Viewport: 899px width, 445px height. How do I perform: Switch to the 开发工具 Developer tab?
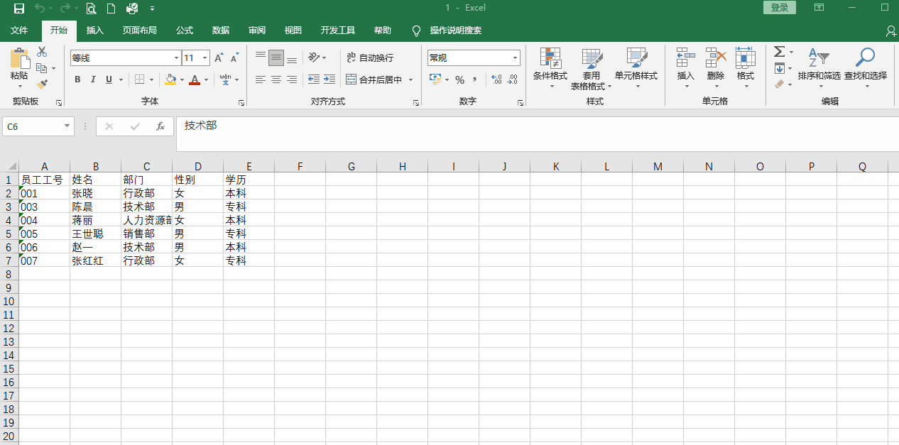click(338, 31)
